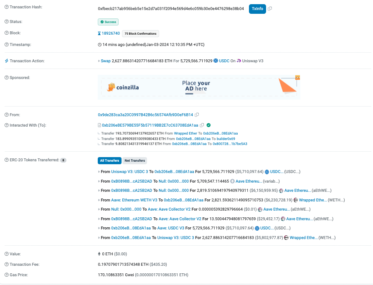Expand transfer row for 5,709,547.114465
The width and height of the screenshot is (373, 285).
99,181
